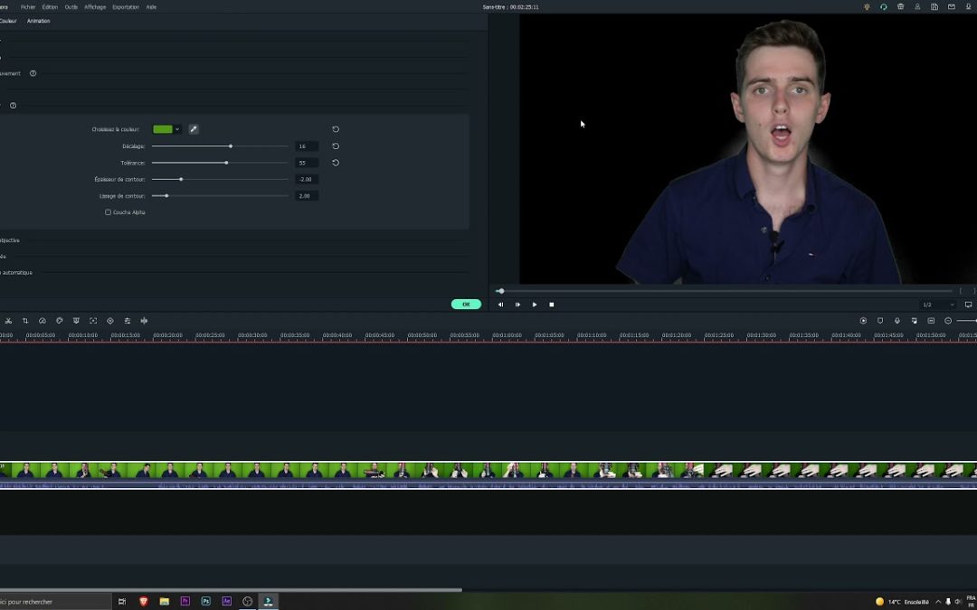977x610 pixels.
Task: Reset the Décalage value with its reset arrow
Action: tap(336, 145)
